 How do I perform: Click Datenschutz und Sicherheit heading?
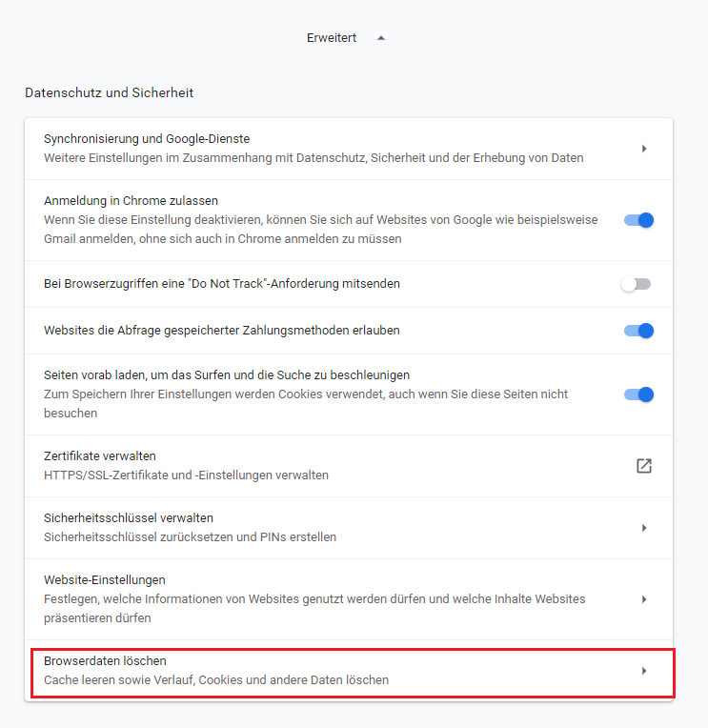coord(109,92)
